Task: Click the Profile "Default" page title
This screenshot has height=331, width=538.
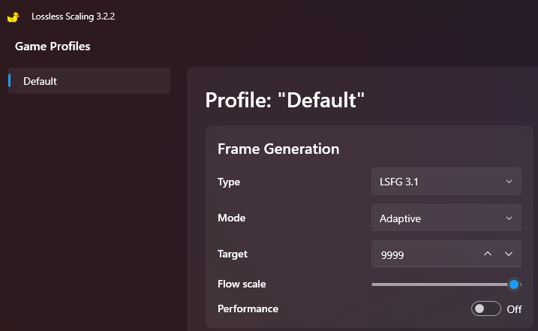Action: (285, 101)
